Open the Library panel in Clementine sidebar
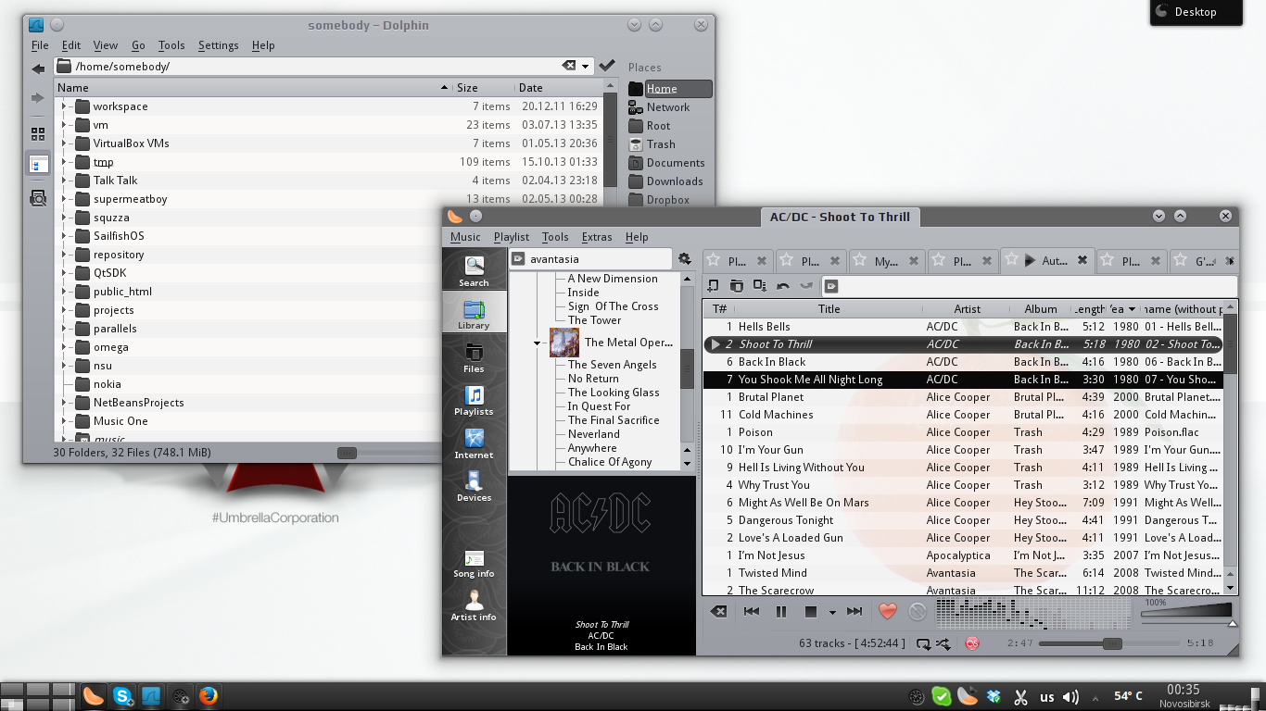The height and width of the screenshot is (711, 1266). [474, 313]
